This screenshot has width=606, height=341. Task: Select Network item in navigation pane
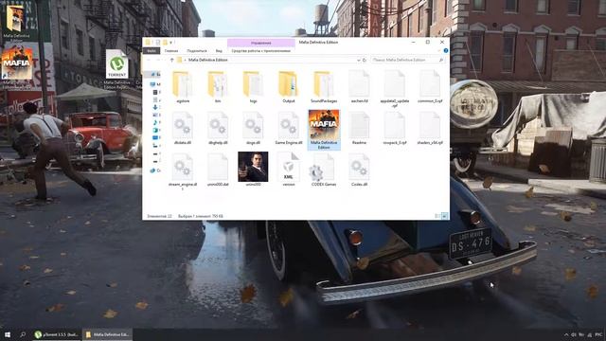point(155,170)
